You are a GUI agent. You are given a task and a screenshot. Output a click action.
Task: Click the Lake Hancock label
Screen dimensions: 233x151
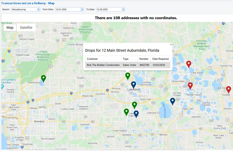point(164,110)
